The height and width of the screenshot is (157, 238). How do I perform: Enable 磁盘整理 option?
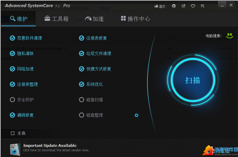[82, 115]
